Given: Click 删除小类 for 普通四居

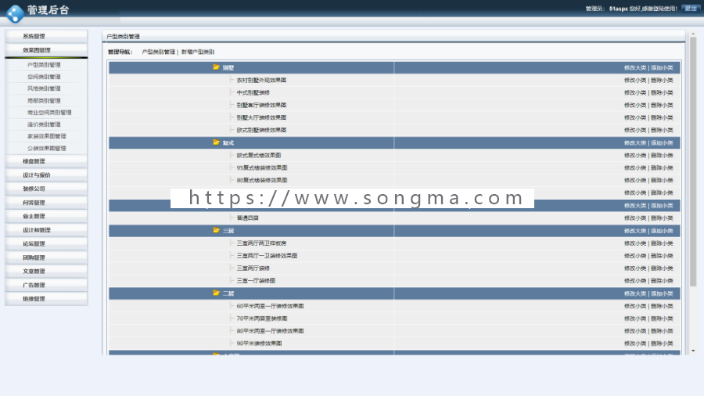Looking at the screenshot, I should (662, 218).
